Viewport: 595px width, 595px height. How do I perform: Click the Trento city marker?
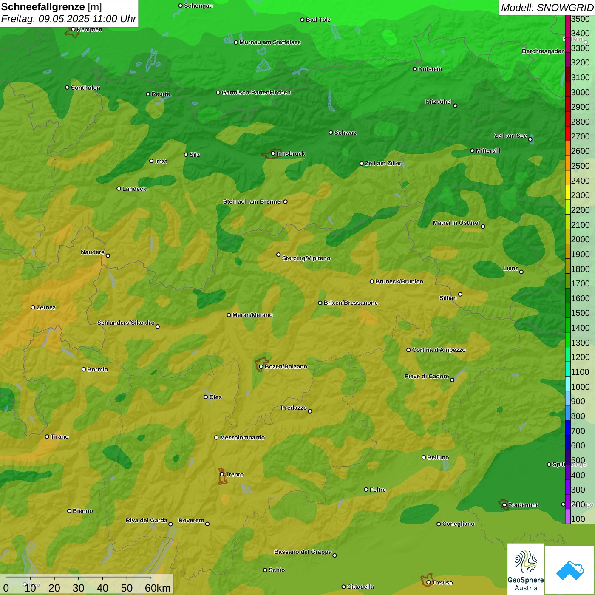(x=222, y=474)
